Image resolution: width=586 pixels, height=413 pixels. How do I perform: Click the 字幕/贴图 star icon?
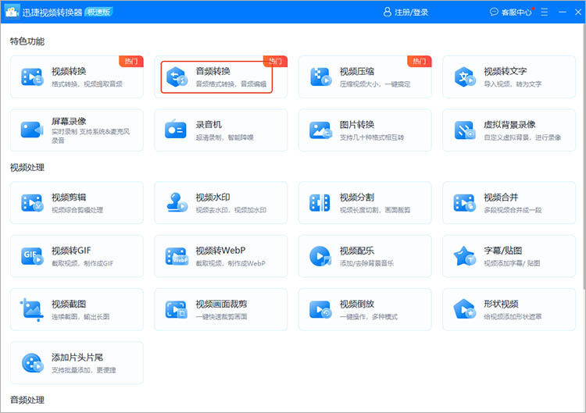tap(465, 256)
